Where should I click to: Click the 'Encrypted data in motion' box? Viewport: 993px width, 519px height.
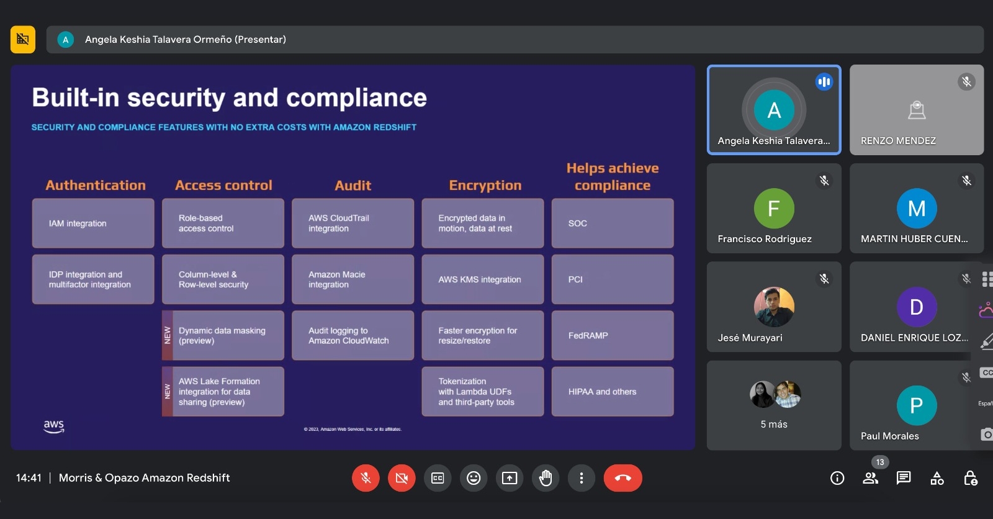tap(483, 223)
